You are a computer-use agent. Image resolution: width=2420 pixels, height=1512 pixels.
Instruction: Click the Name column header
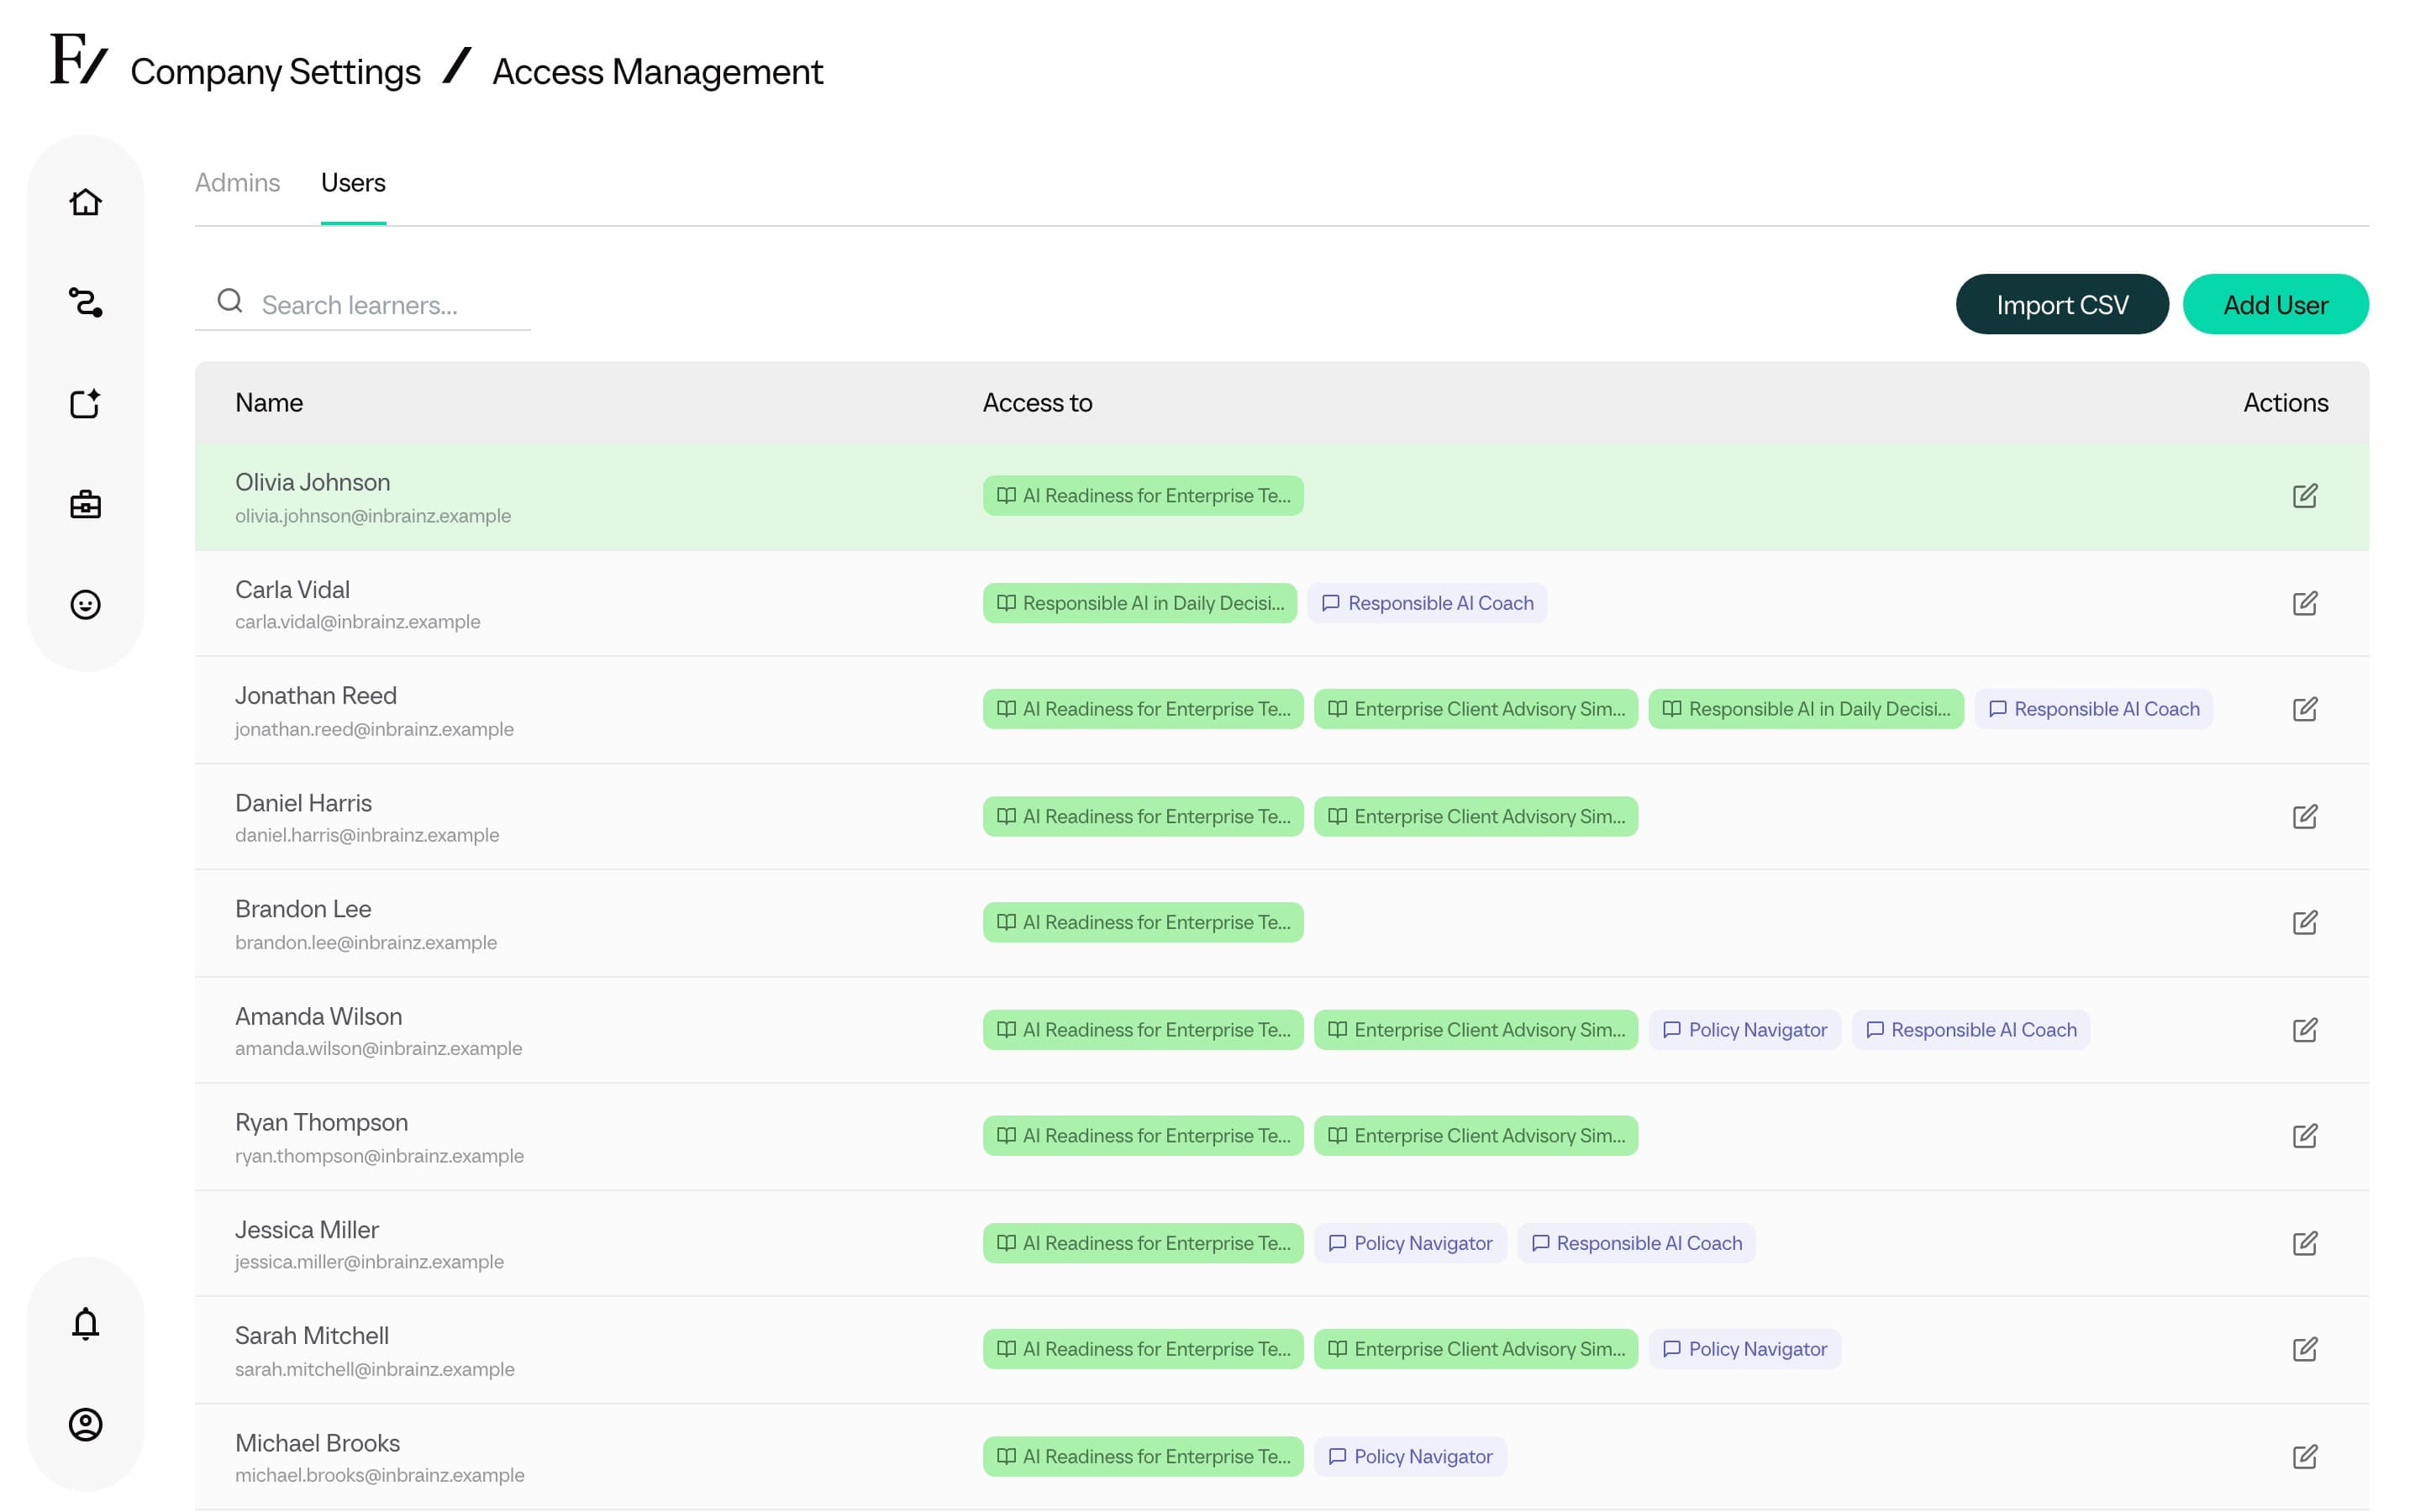tap(269, 403)
